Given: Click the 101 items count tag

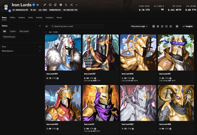Looking at the screenshot, I should [33, 10].
